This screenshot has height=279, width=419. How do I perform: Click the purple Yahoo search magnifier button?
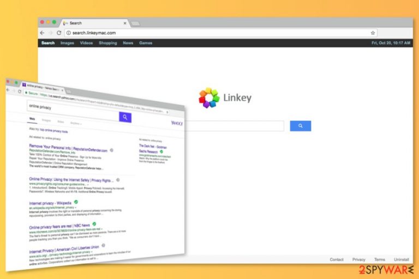coord(125,117)
